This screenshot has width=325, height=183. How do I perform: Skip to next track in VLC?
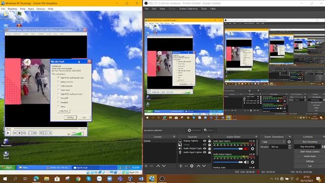24,133
